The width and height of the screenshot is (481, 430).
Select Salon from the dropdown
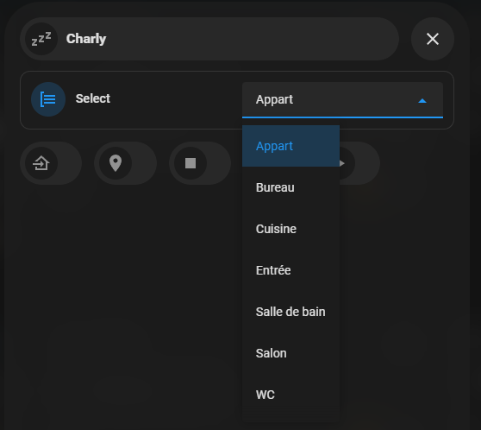(x=290, y=353)
